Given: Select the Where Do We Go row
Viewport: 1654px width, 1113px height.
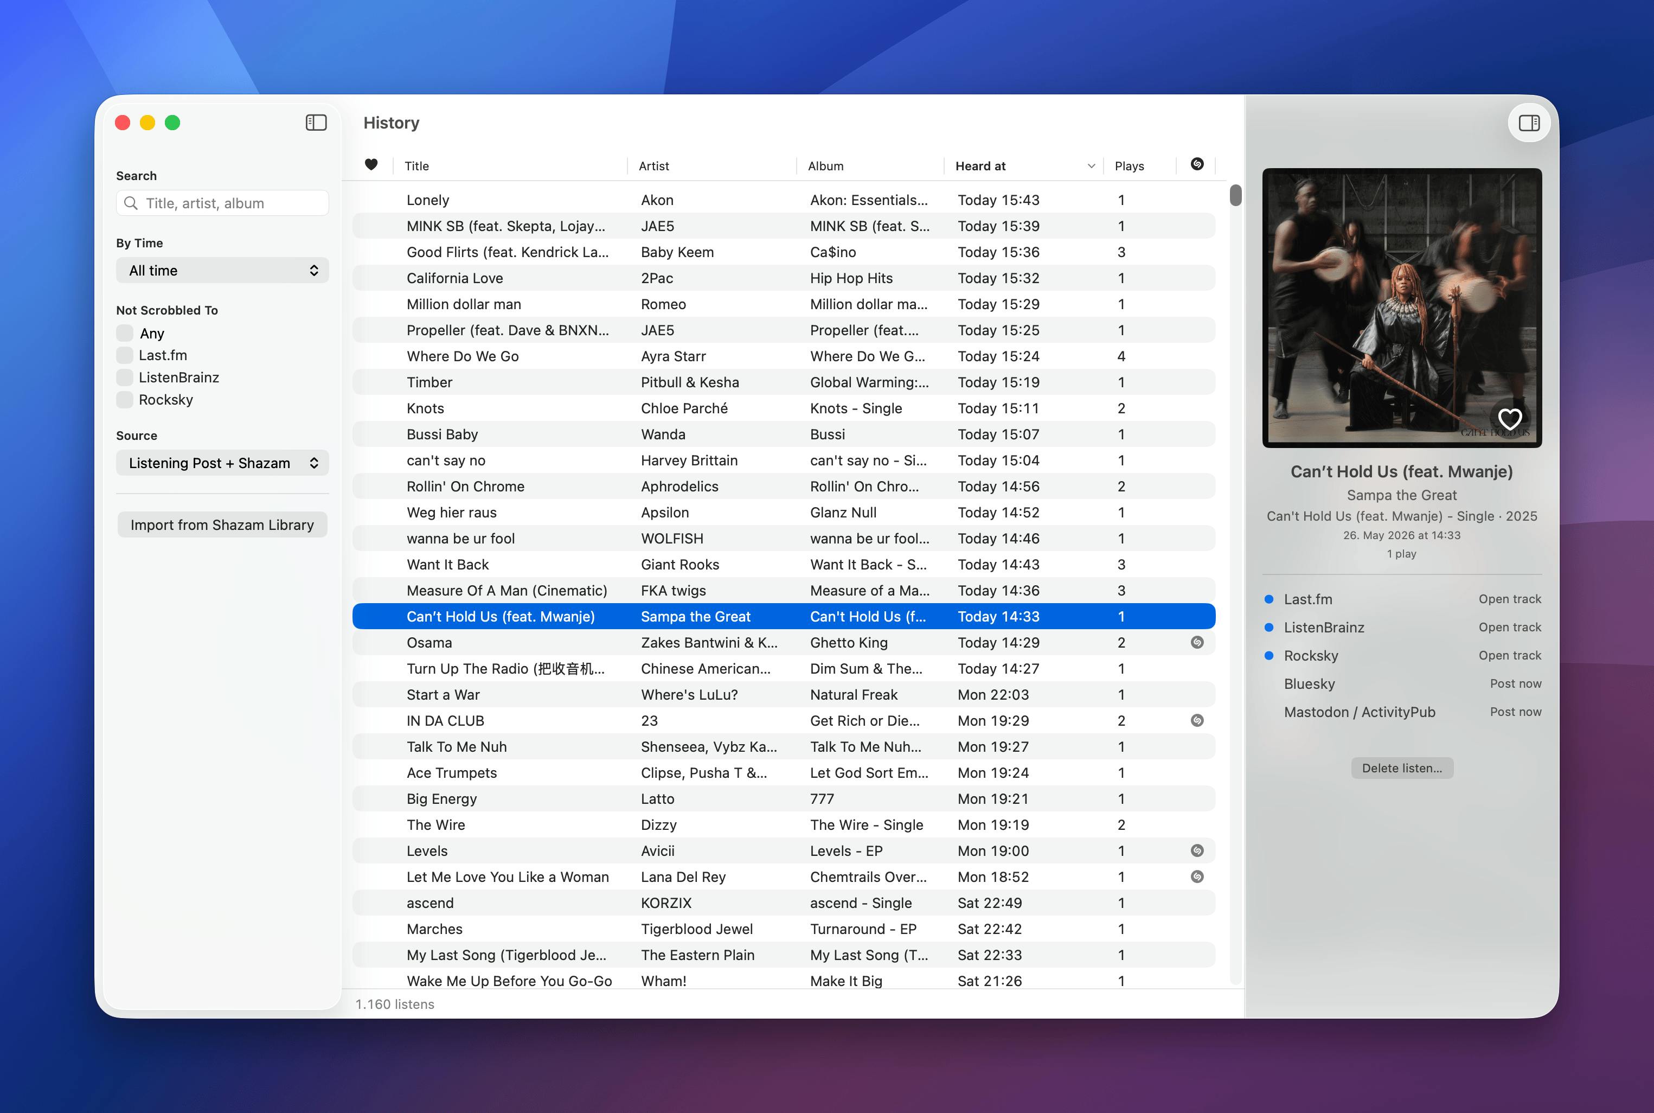Looking at the screenshot, I should pos(784,356).
